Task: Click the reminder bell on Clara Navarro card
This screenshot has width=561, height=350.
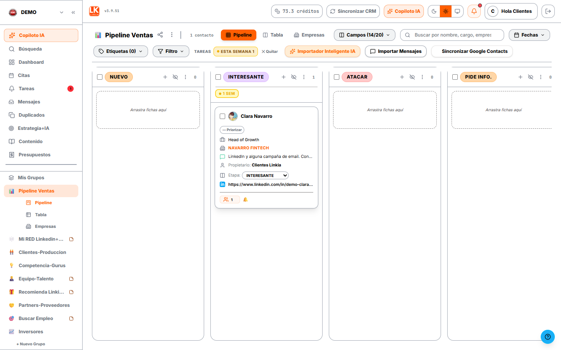Action: (245, 199)
